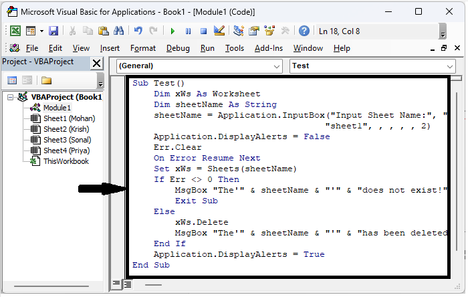
Task: Restore the Module1 code window
Action: coord(444,48)
